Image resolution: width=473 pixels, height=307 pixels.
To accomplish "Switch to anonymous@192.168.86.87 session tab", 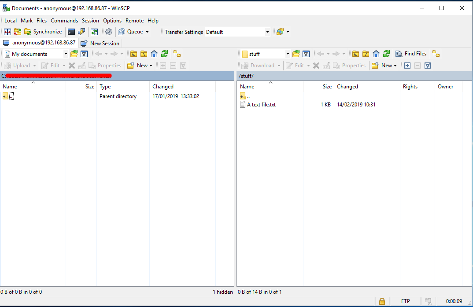I will (x=40, y=43).
